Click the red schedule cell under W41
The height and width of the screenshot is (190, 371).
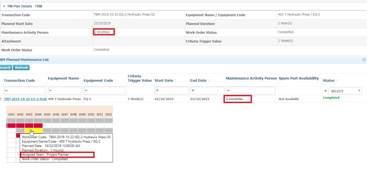coord(12,126)
